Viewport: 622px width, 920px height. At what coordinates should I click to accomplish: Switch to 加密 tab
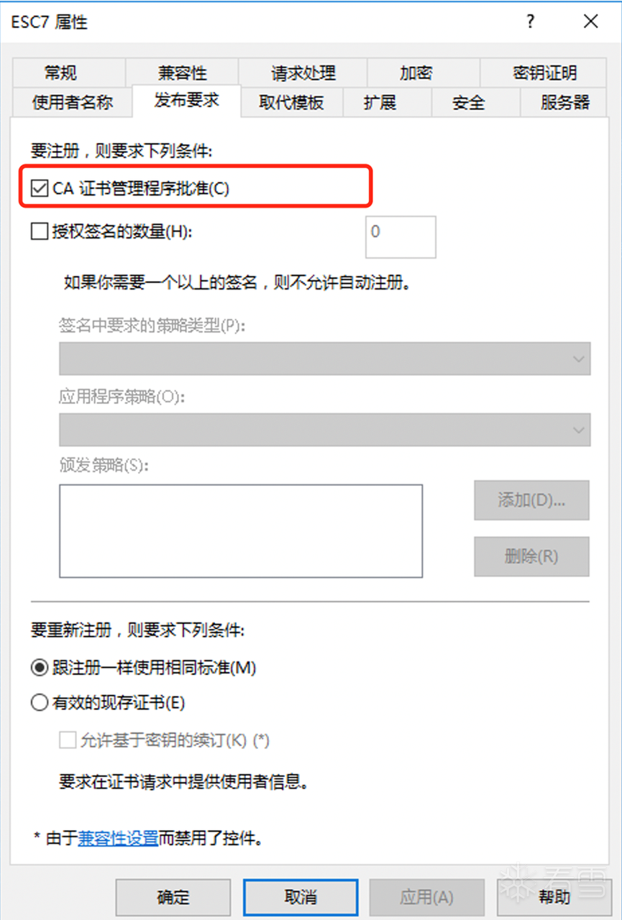pos(416,73)
